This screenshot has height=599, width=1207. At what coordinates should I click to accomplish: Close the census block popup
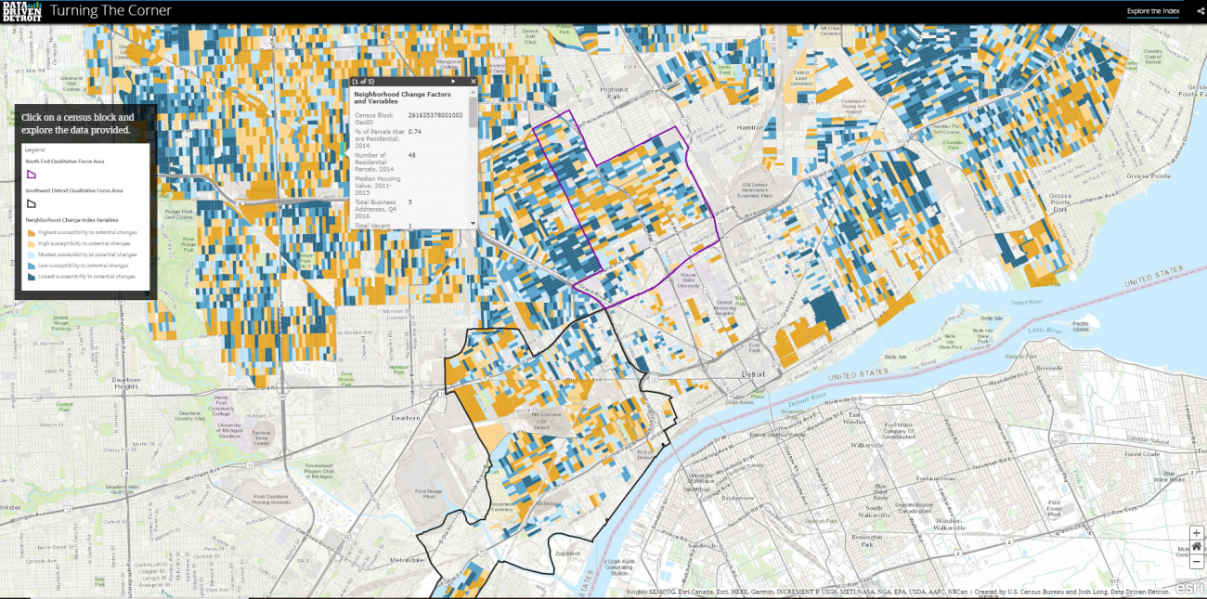click(473, 82)
